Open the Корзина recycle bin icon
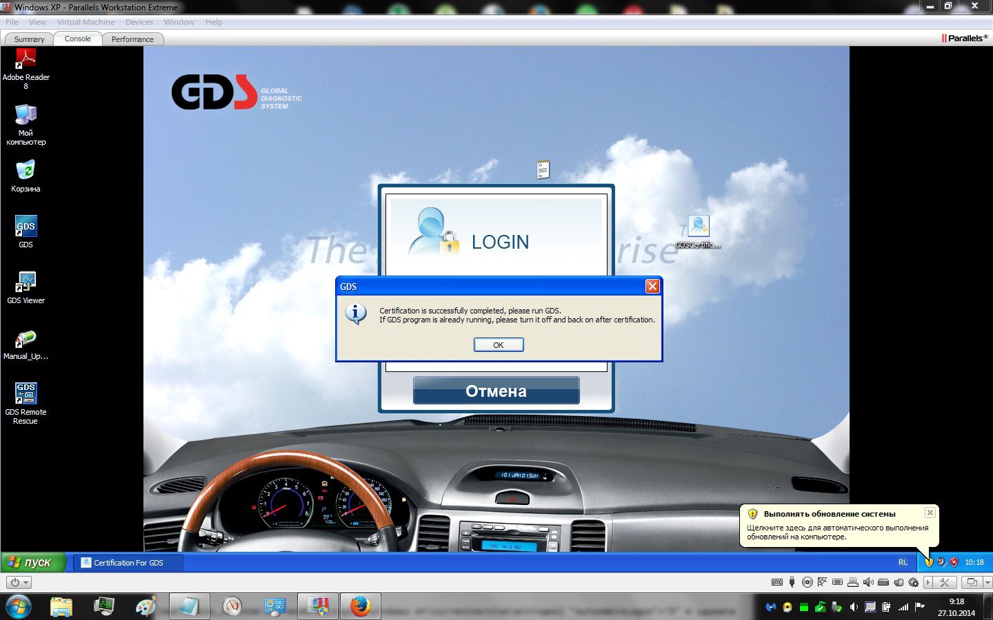This screenshot has width=993, height=620. coord(26,176)
